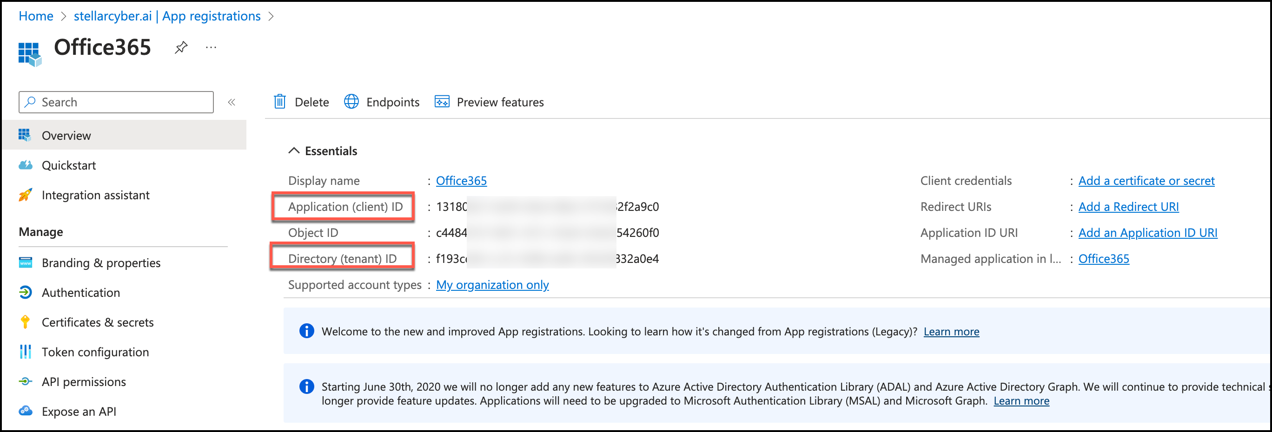Click Add a Redirect URI link
This screenshot has height=432, width=1272.
[x=1128, y=207]
